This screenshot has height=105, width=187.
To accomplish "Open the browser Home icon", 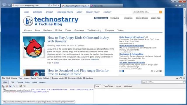I will pyautogui.click(x=176, y=6).
